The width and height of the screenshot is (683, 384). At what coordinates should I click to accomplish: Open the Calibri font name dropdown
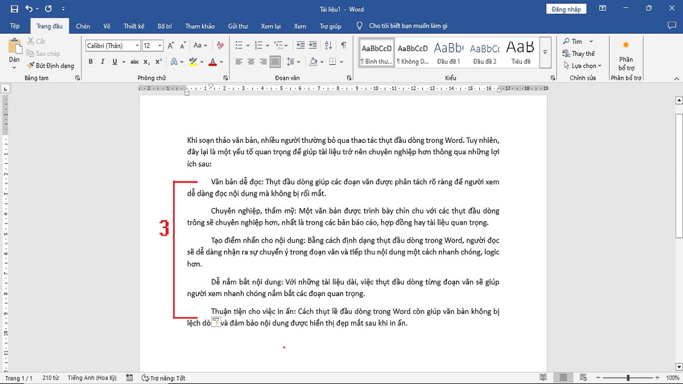click(x=137, y=46)
